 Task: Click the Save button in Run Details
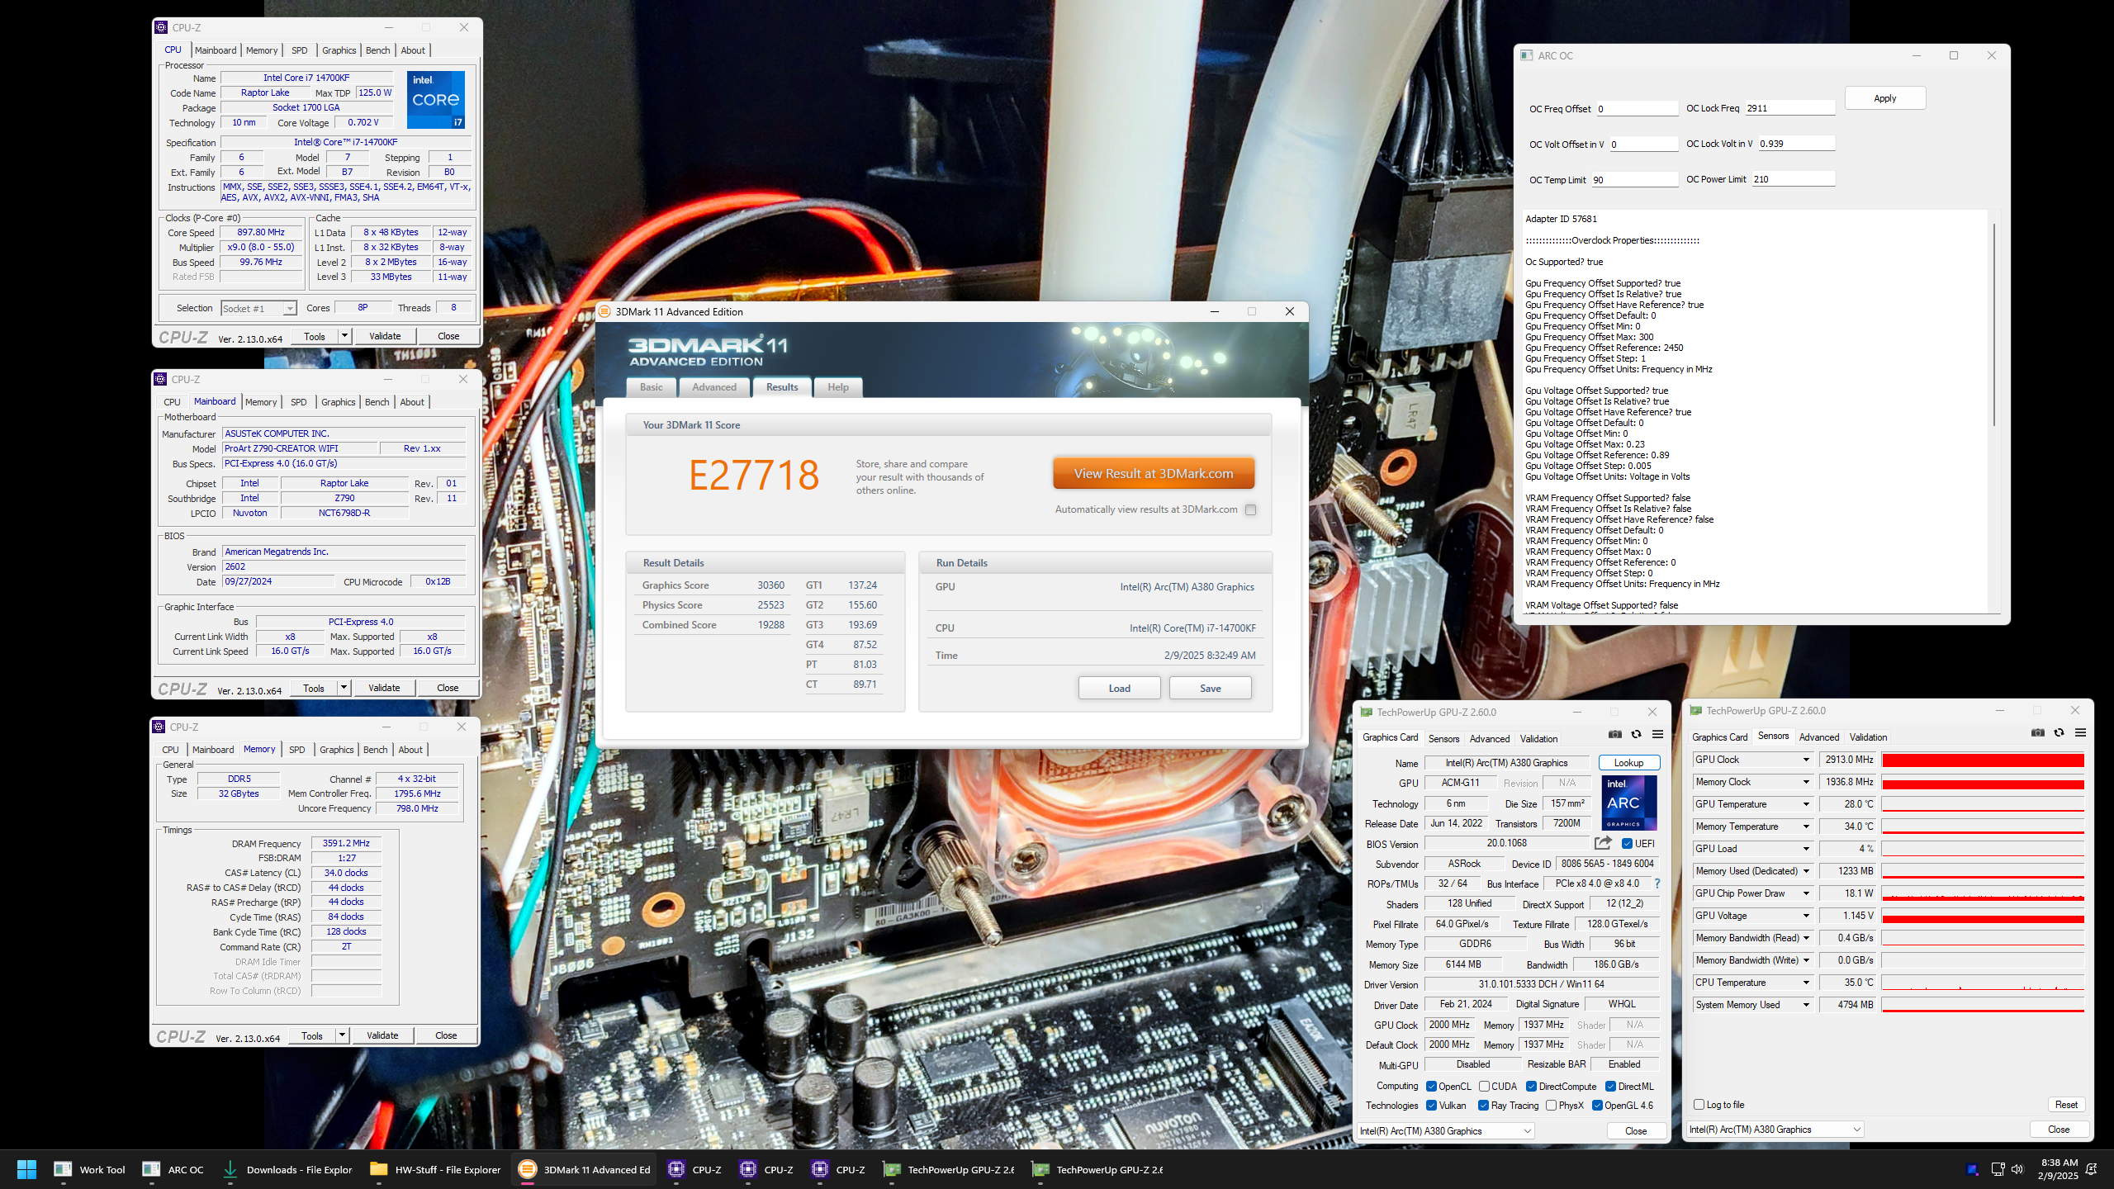point(1210,688)
